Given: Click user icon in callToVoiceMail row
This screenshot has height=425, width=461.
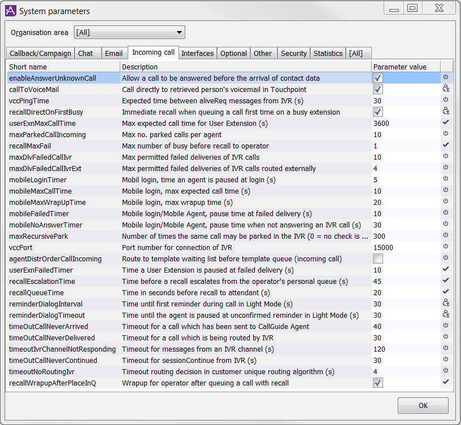Looking at the screenshot, I should pyautogui.click(x=445, y=89).
